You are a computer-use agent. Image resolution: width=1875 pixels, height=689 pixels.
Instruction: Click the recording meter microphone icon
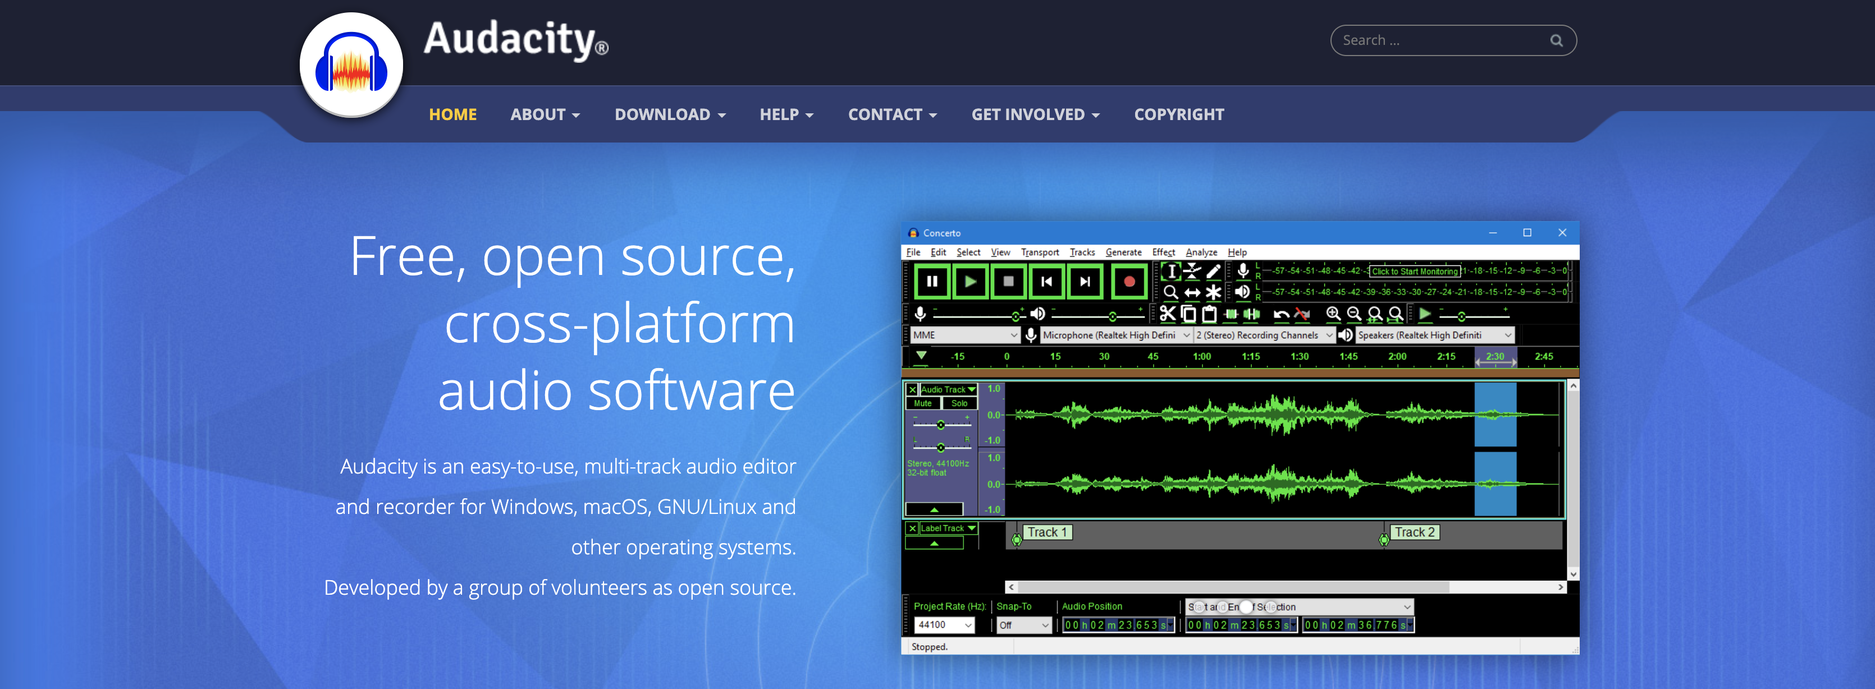[1243, 272]
